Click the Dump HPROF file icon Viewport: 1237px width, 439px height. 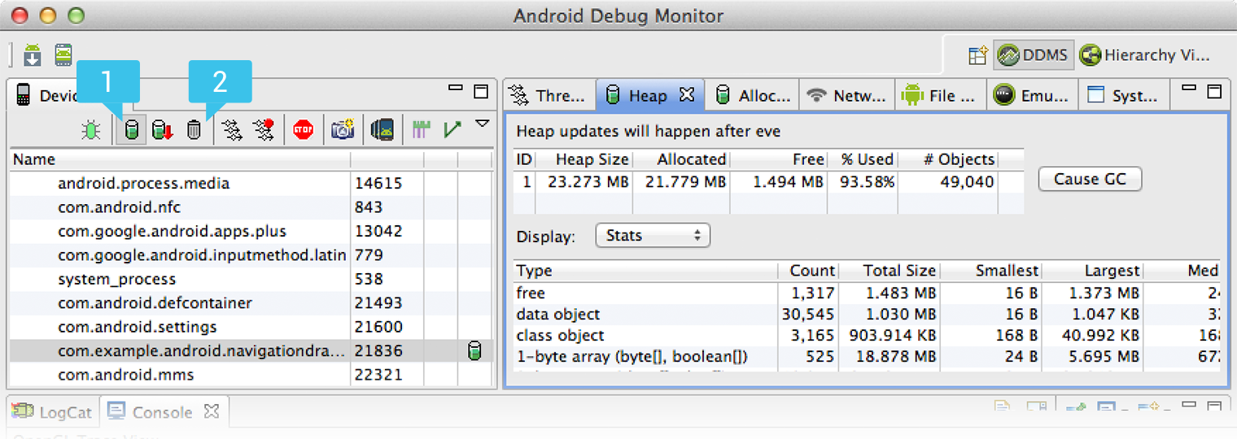click(162, 130)
